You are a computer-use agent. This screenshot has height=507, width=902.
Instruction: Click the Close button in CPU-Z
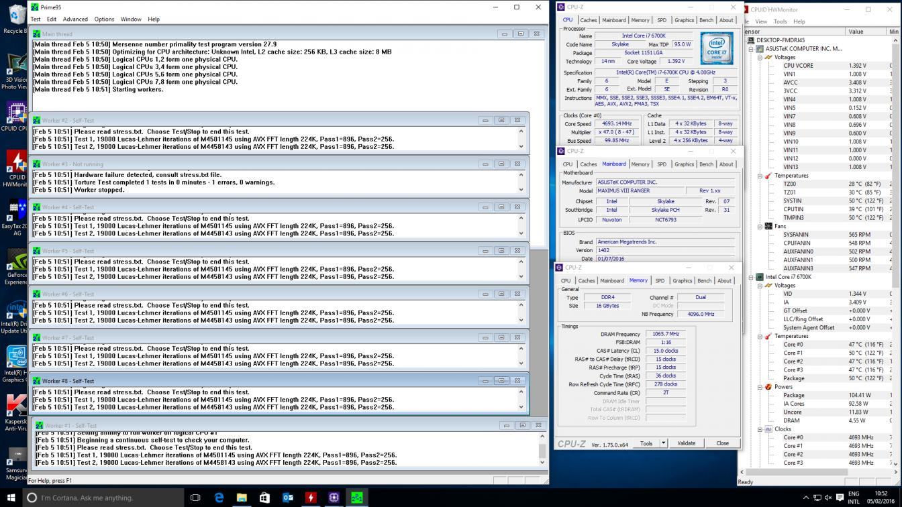[x=722, y=443]
